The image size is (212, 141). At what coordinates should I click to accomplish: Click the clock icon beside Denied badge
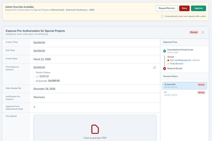203,32
